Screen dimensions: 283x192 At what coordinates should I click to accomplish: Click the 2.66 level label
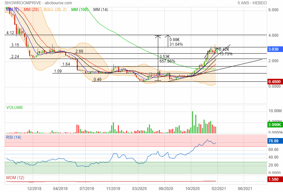tap(79, 51)
